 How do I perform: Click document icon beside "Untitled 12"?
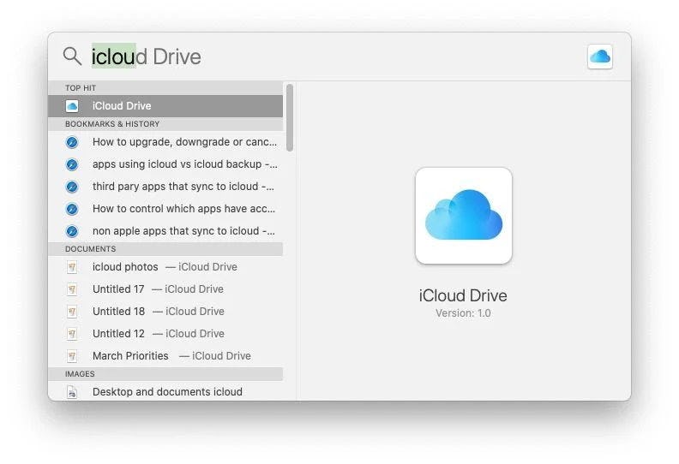72,334
